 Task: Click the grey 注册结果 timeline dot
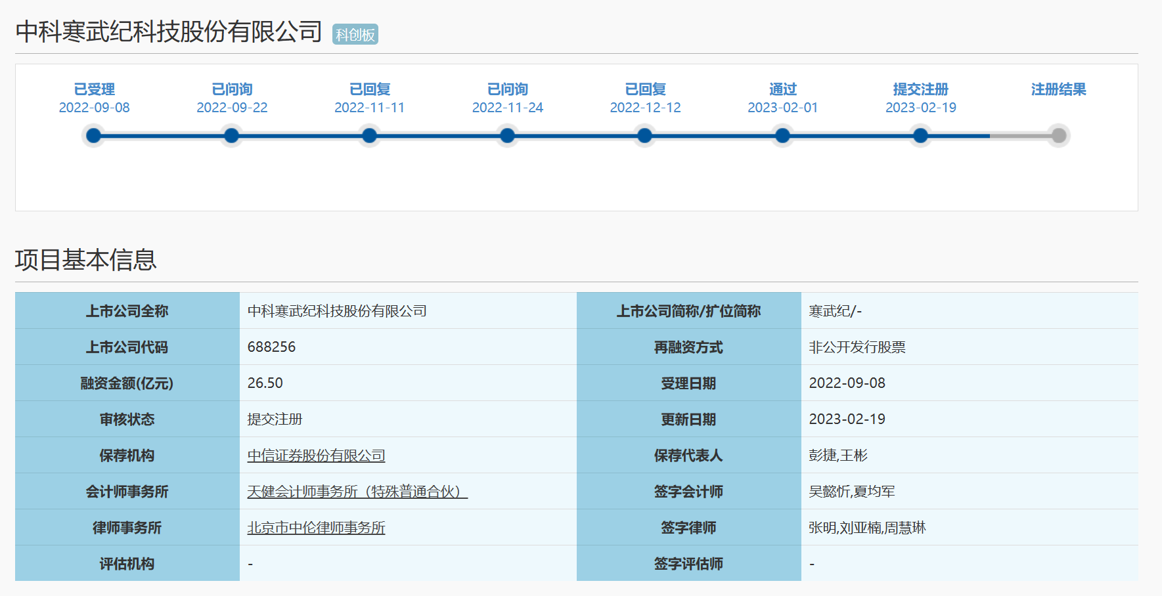(1059, 135)
